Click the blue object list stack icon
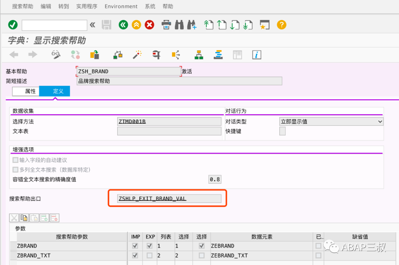 coord(218,54)
